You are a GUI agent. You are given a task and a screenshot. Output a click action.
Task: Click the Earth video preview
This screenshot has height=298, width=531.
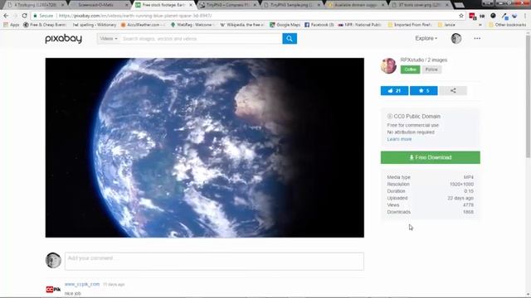[x=205, y=147]
